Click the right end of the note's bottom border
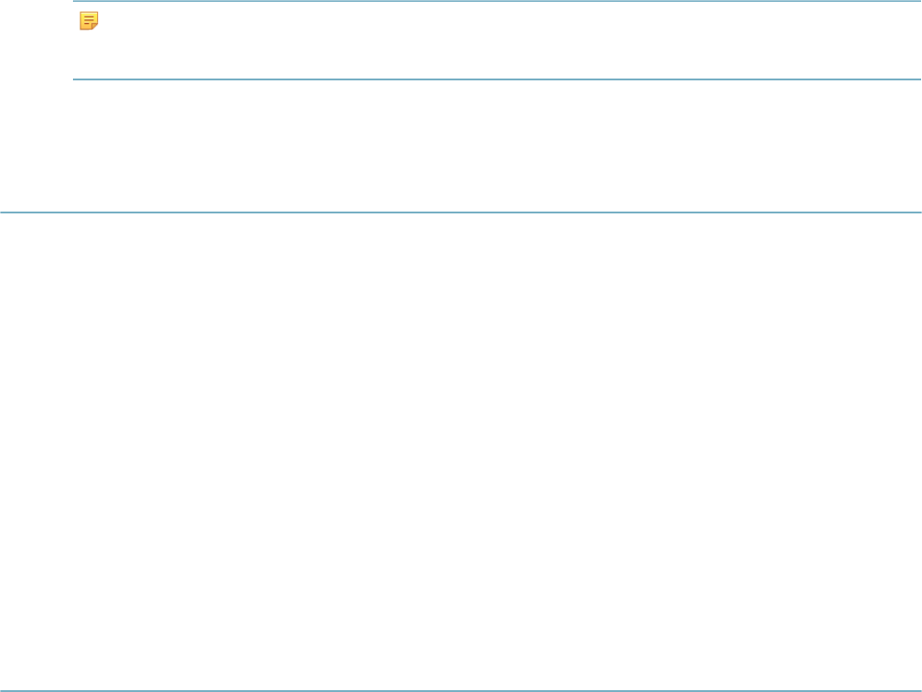The height and width of the screenshot is (692, 922). (915, 79)
